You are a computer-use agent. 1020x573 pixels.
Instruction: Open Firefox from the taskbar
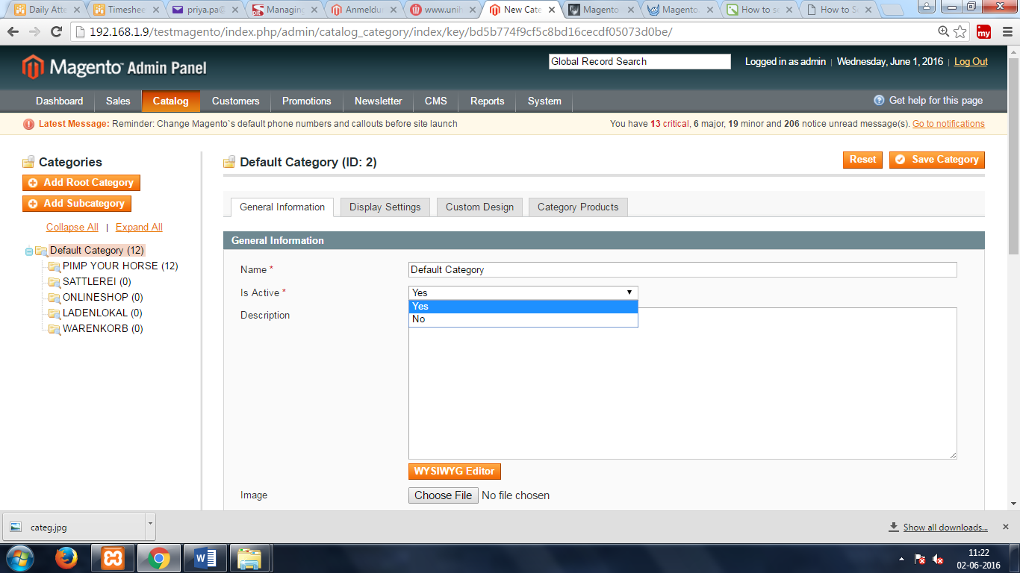(66, 558)
